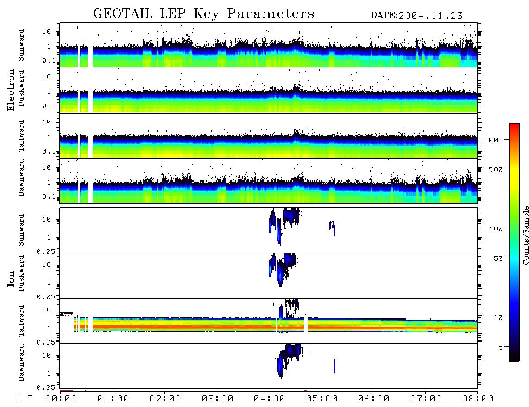529x407 pixels.
Task: Click the GEOTAIL LEP Key Parameters title
Action: pyautogui.click(x=204, y=14)
